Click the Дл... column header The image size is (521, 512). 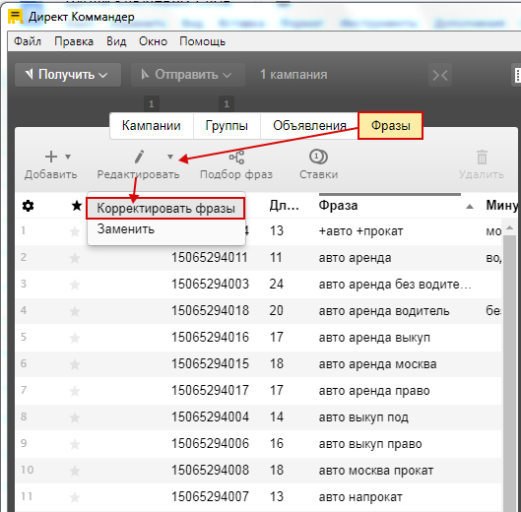[x=284, y=206]
